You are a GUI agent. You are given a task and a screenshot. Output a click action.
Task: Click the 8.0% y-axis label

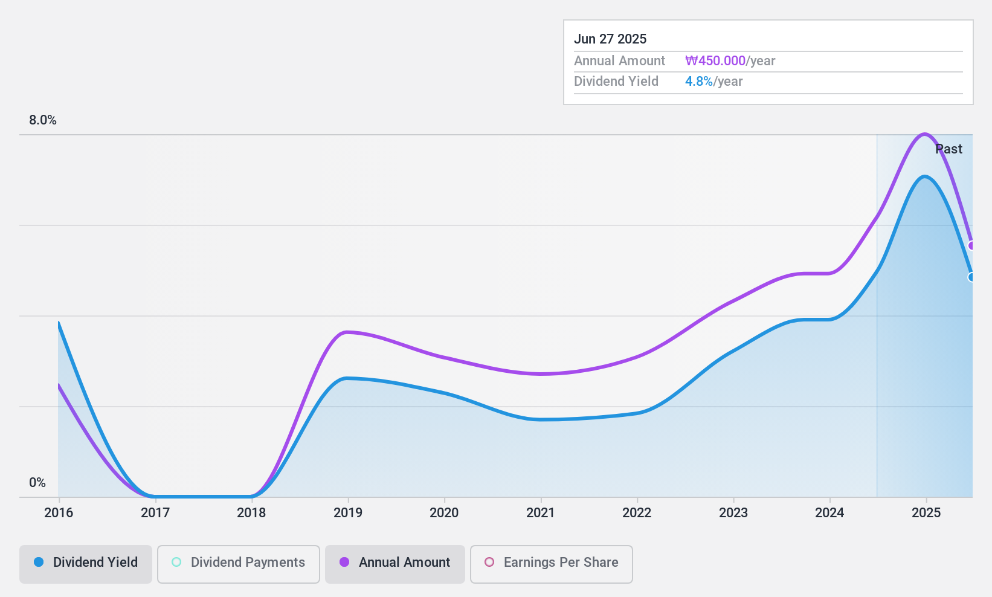tap(43, 120)
